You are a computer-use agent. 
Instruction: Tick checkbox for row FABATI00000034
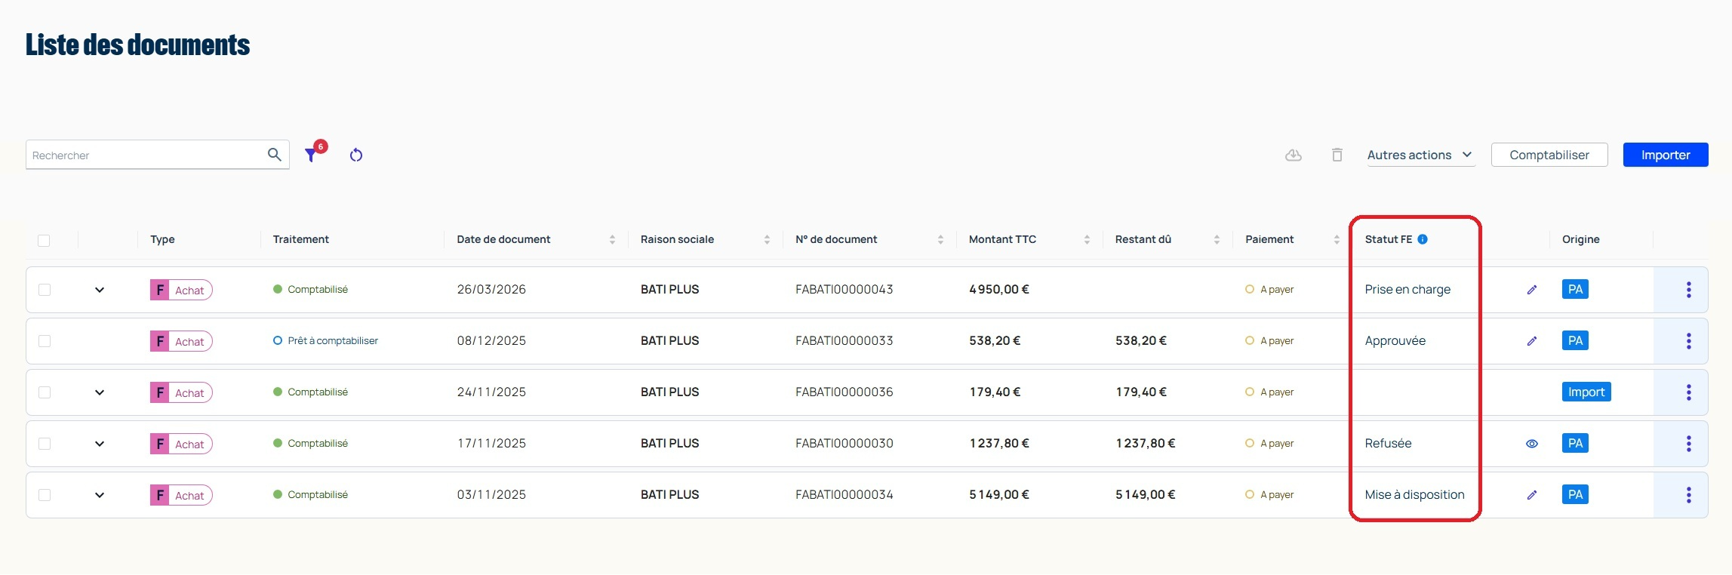45,495
